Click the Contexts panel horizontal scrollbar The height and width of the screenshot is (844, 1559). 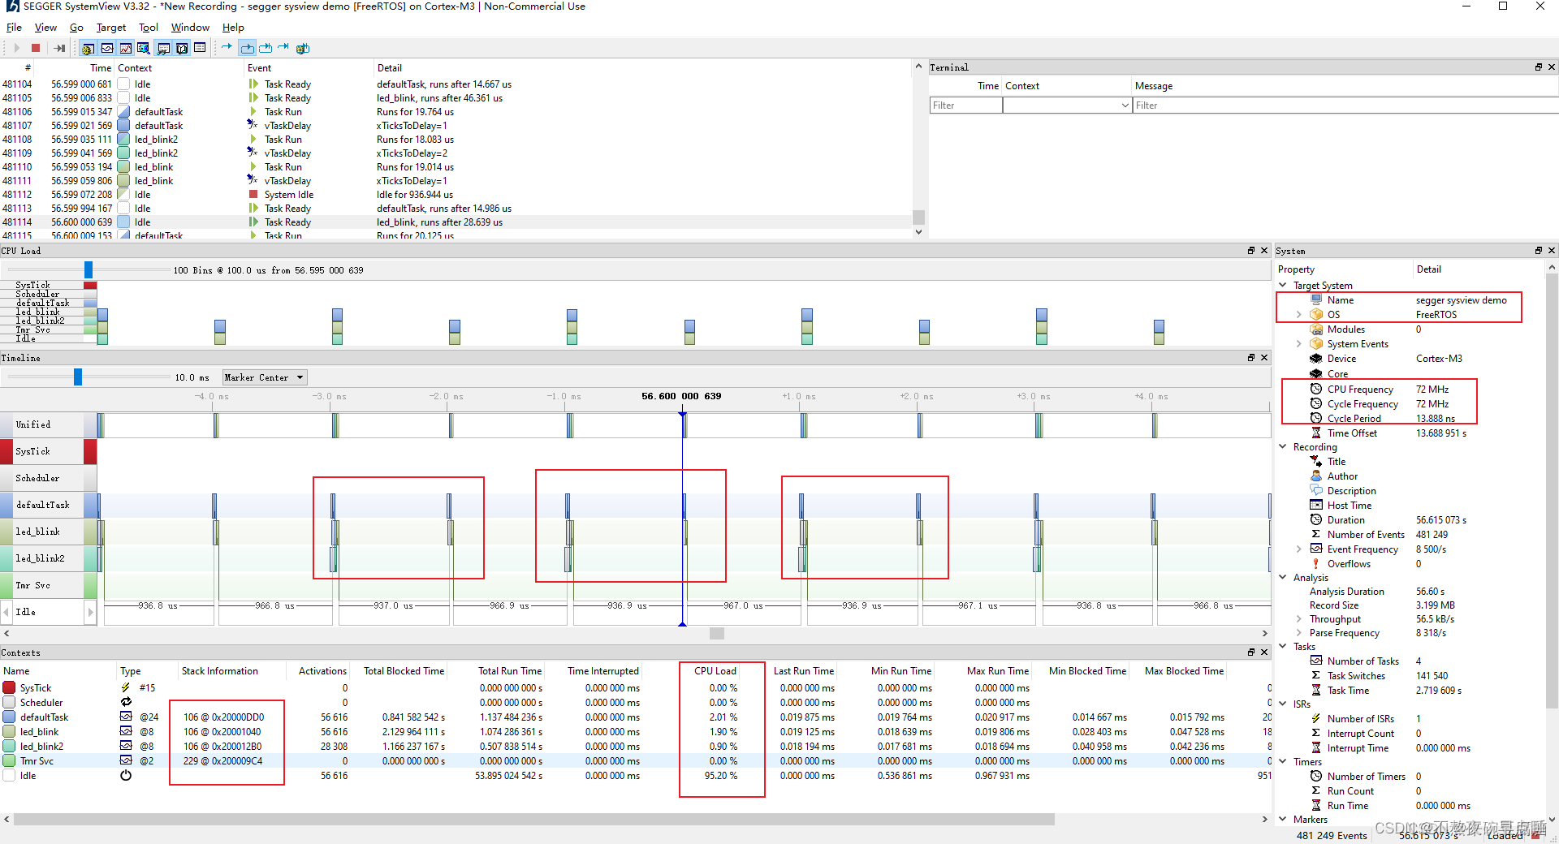[x=534, y=820]
